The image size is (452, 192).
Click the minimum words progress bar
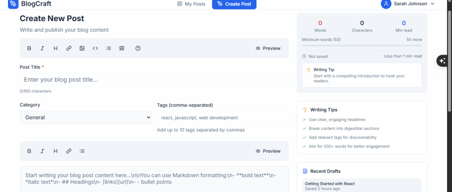pos(362,45)
